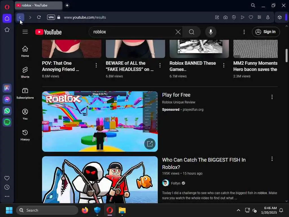Open the 'Play for Free' ad title
Viewport: 289px width, 217px height.
(x=176, y=95)
